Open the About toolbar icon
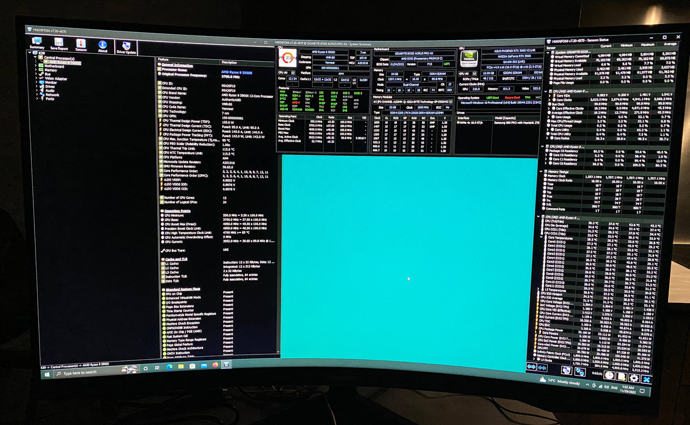690x425 pixels. (102, 46)
